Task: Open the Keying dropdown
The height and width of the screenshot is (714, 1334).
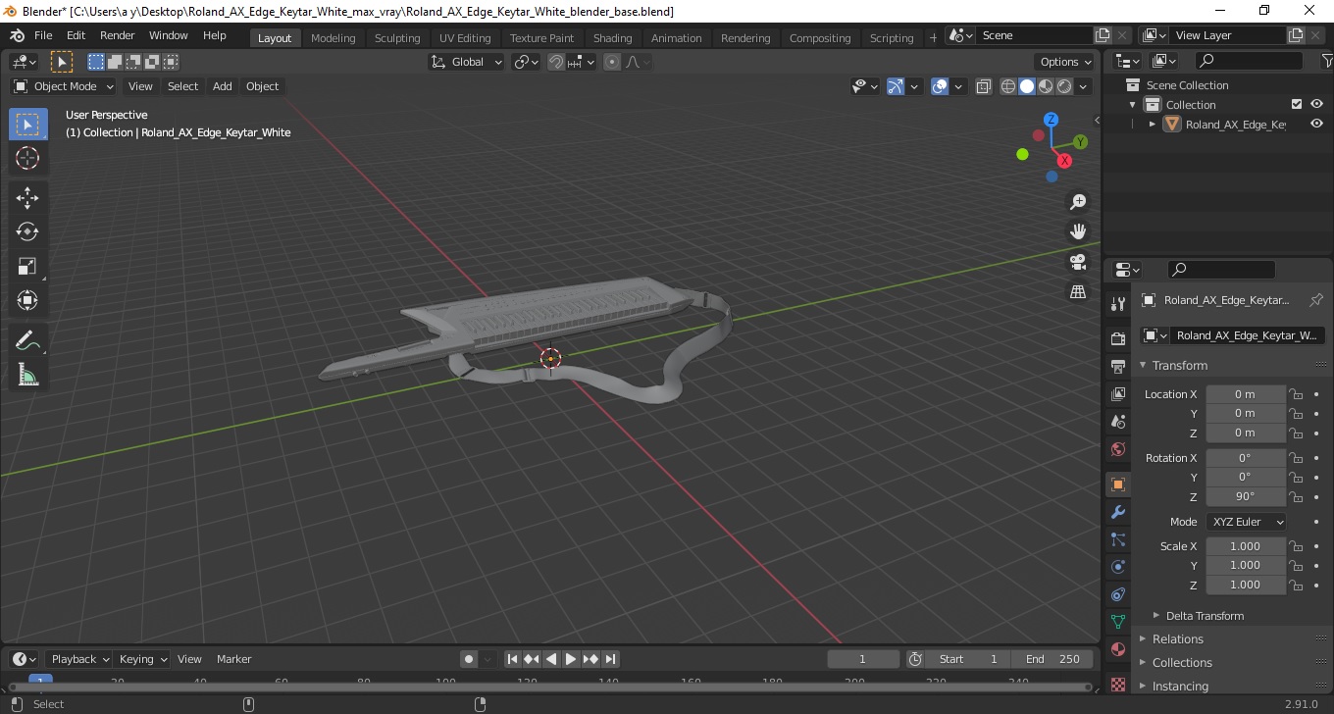Action: pos(141,659)
